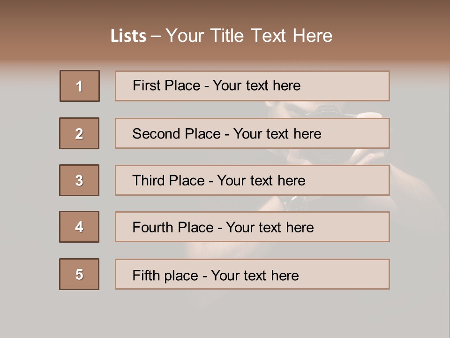
Task: Select the number 4 box
Action: [79, 227]
